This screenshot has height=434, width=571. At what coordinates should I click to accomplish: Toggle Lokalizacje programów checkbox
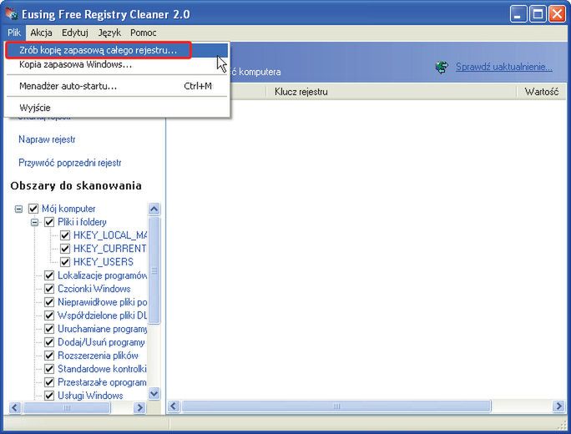[x=49, y=275]
